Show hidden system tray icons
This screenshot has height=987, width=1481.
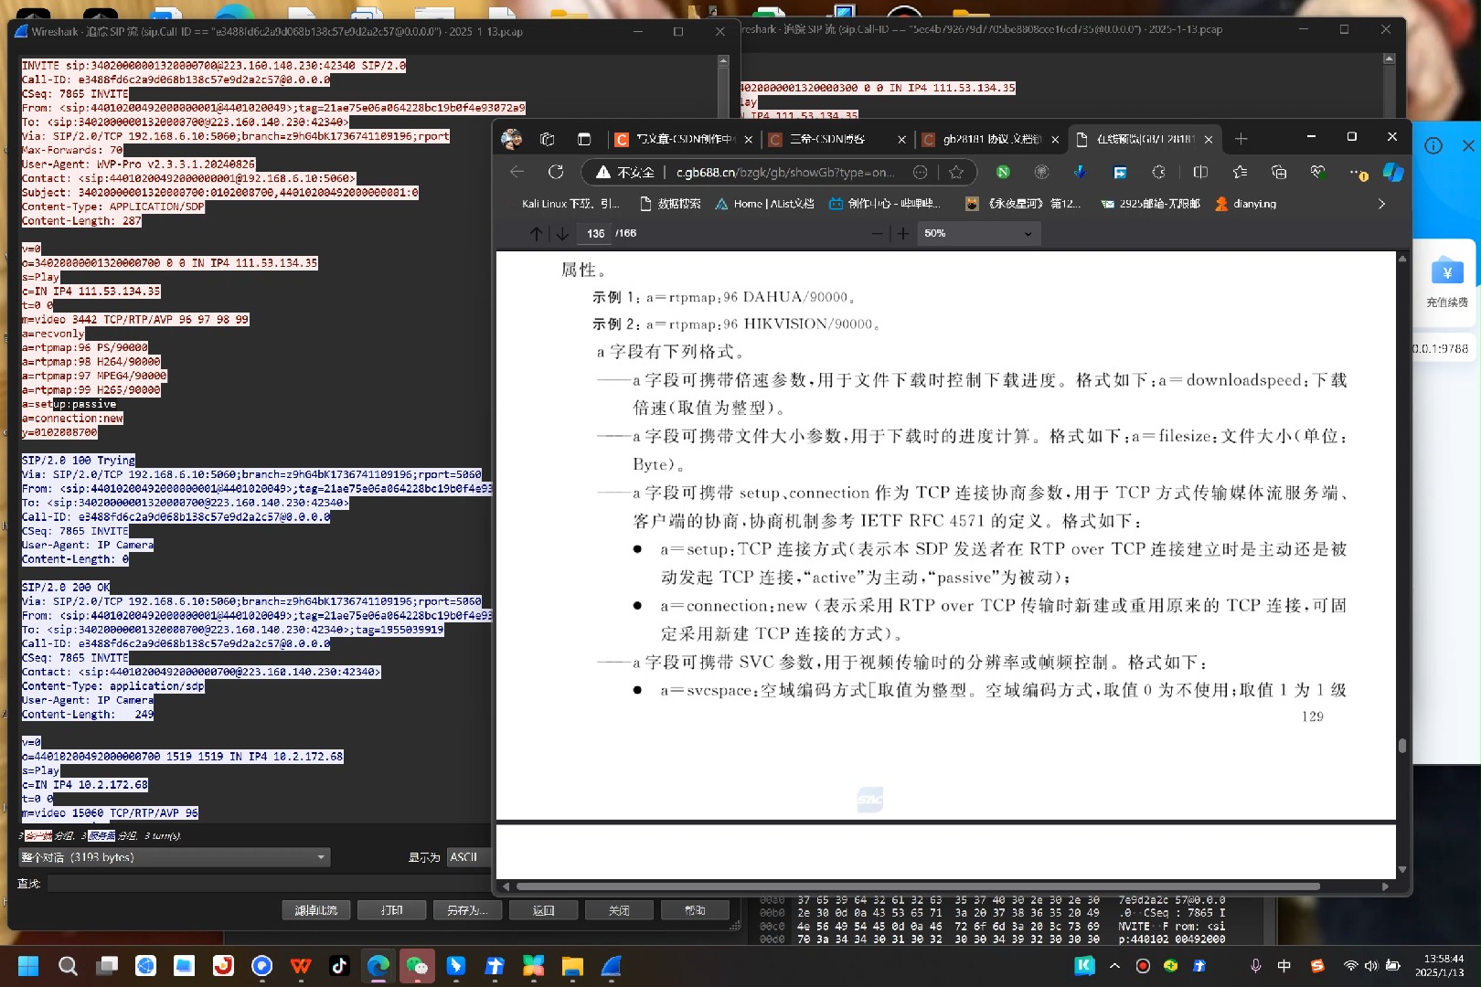click(1114, 966)
